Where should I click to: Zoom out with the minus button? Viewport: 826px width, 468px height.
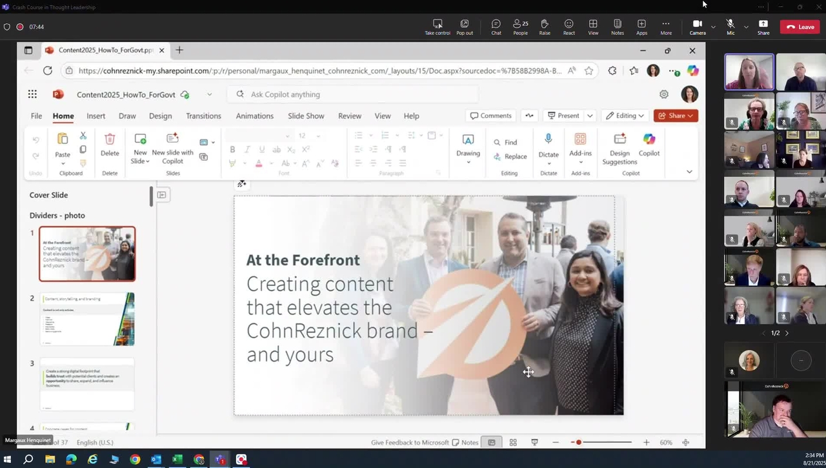(x=556, y=442)
